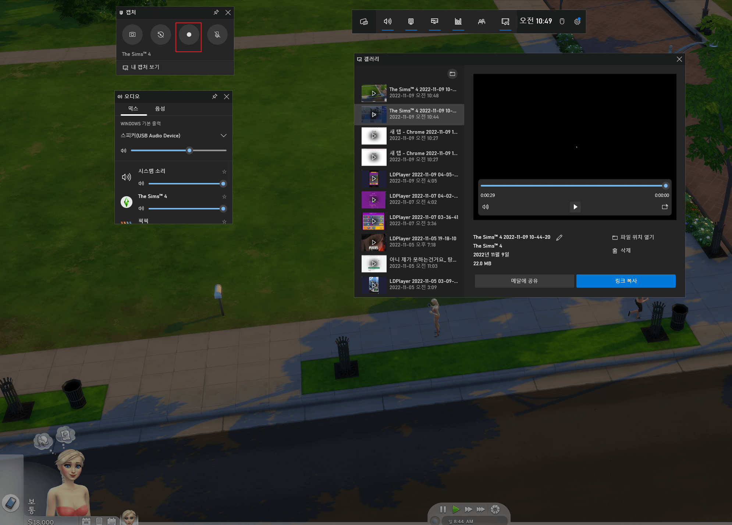Rename clip with the pencil icon
Viewport: 732px width, 525px height.
pos(559,238)
